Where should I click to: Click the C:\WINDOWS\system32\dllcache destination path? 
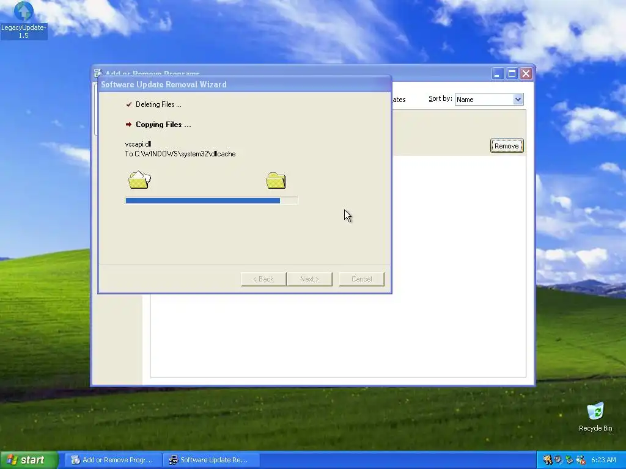185,154
